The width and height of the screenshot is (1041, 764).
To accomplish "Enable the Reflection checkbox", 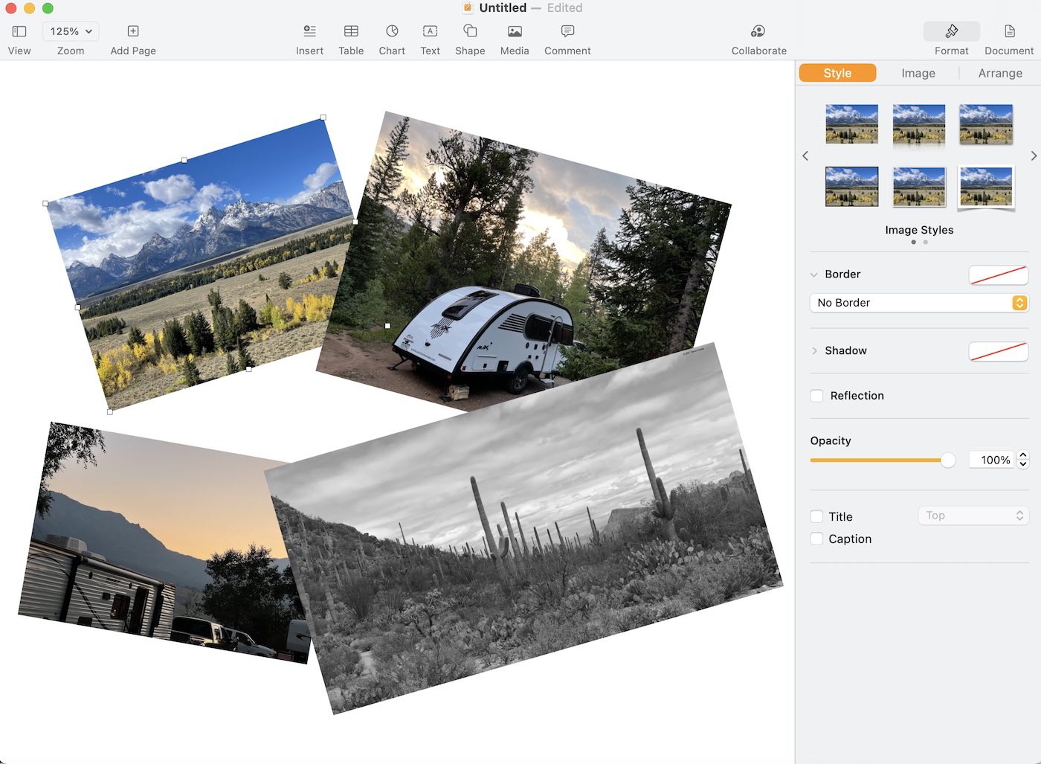I will (x=817, y=396).
